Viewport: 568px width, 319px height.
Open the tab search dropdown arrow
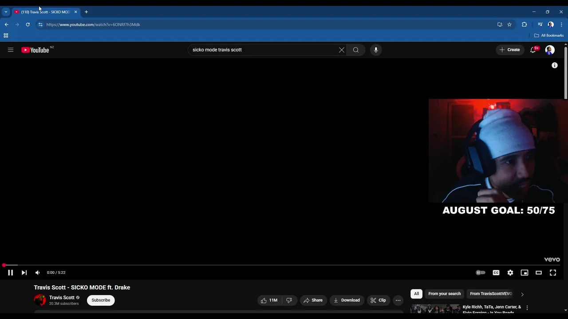point(6,12)
